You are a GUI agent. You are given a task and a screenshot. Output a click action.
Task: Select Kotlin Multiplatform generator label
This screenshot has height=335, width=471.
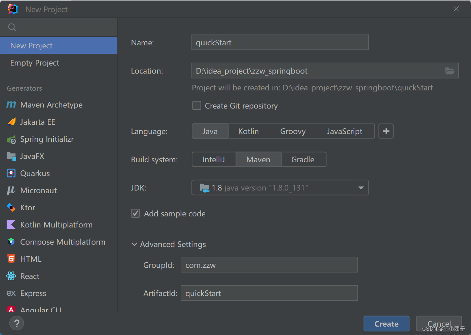point(57,225)
